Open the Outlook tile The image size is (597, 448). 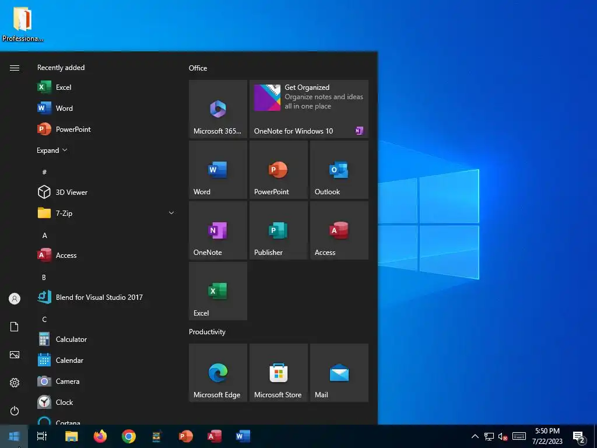click(x=339, y=170)
